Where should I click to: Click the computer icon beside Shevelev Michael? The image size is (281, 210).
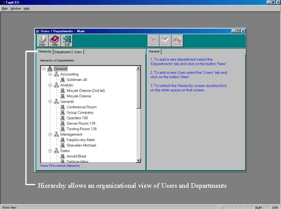(x=62, y=145)
